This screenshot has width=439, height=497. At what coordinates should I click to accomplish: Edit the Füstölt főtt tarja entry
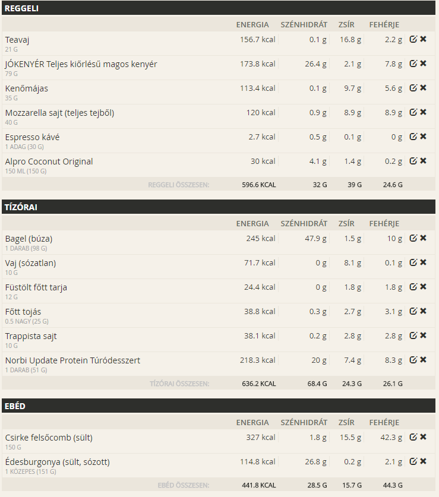coord(413,287)
